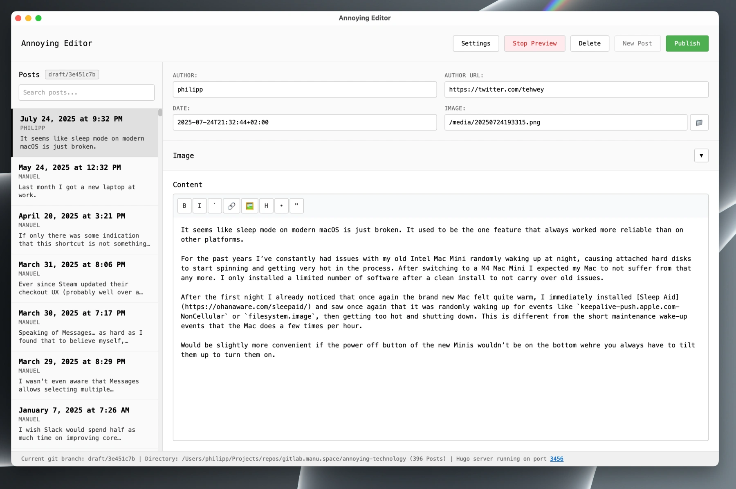
Task: Insert a blockquote with the quote button
Action: pos(296,206)
